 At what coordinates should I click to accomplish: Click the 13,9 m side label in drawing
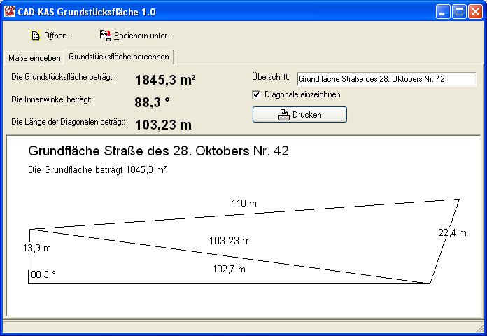[x=37, y=248]
